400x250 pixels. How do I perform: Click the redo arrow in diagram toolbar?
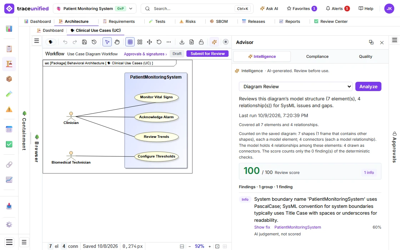point(75,42)
